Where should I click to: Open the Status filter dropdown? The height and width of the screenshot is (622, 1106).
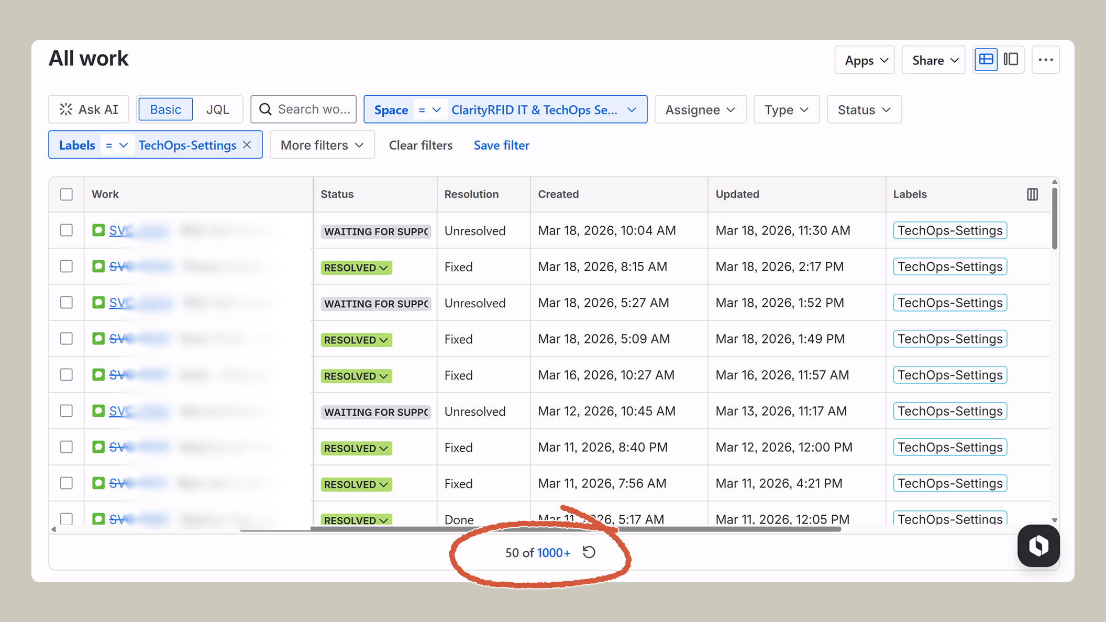point(864,109)
